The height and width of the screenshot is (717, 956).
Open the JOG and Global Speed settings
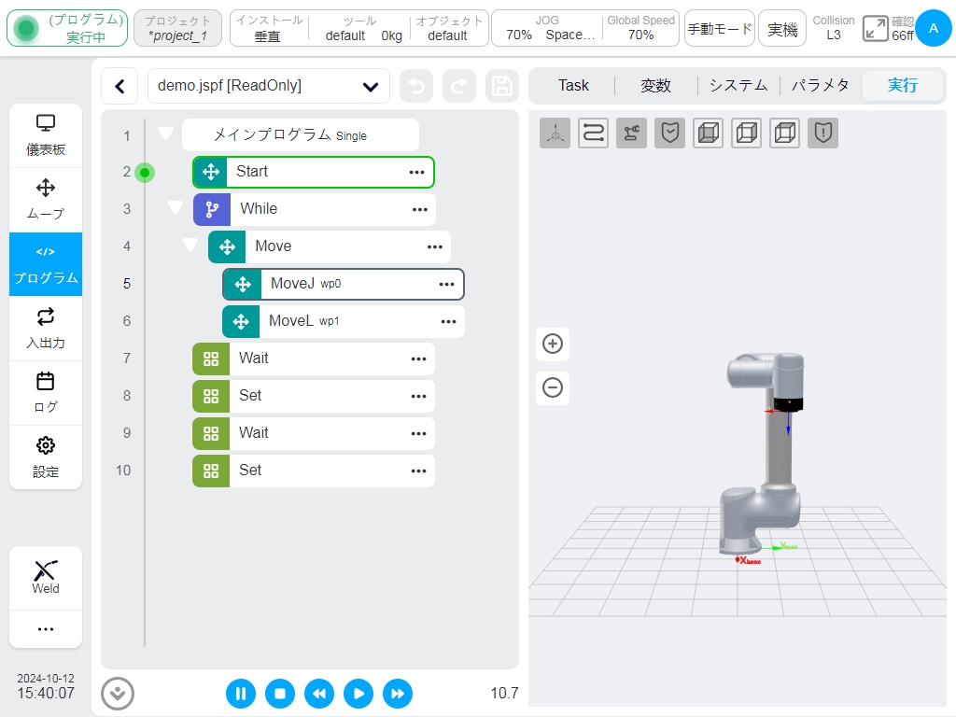585,28
